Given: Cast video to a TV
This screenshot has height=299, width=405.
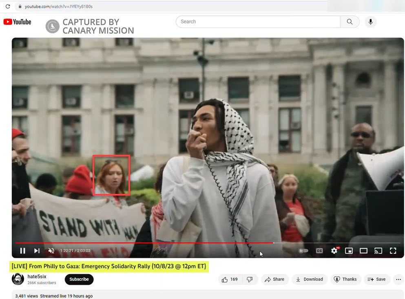Looking at the screenshot, I should [378, 251].
